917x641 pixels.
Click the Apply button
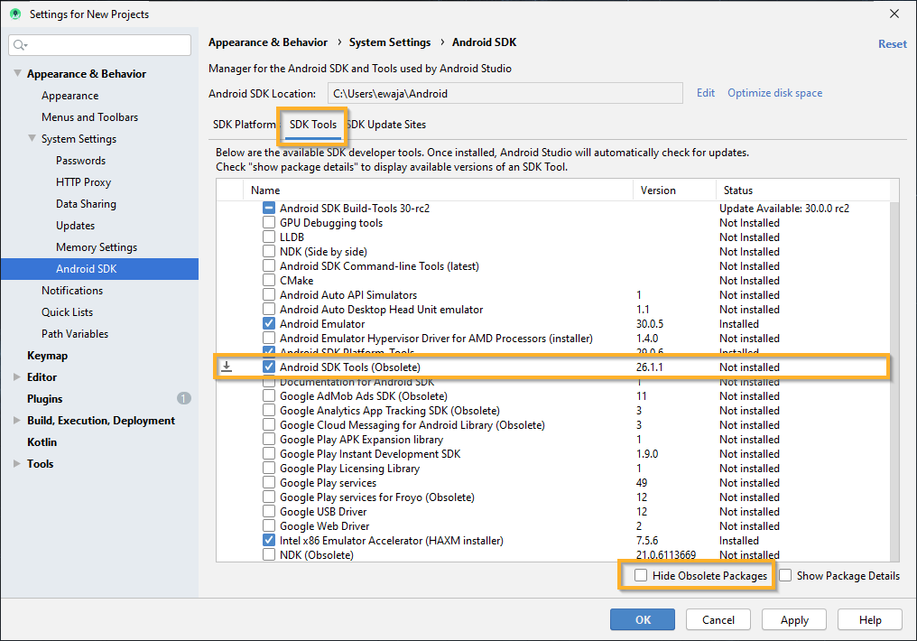794,620
